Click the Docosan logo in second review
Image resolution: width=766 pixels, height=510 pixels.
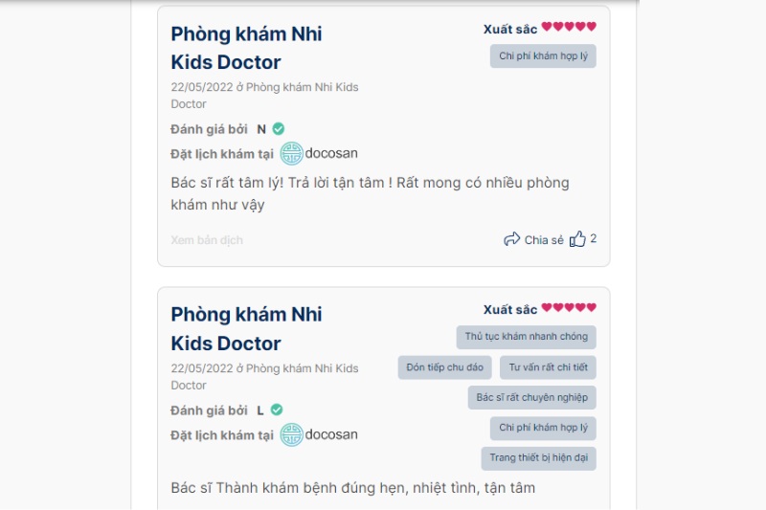point(291,435)
